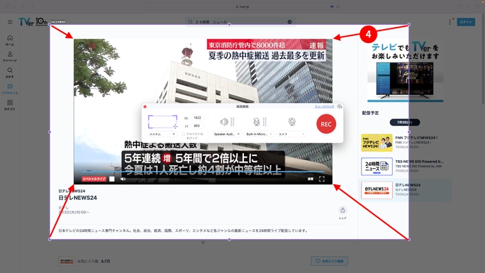Edit the W width field showing 1422
The image size is (485, 273).
click(197, 118)
